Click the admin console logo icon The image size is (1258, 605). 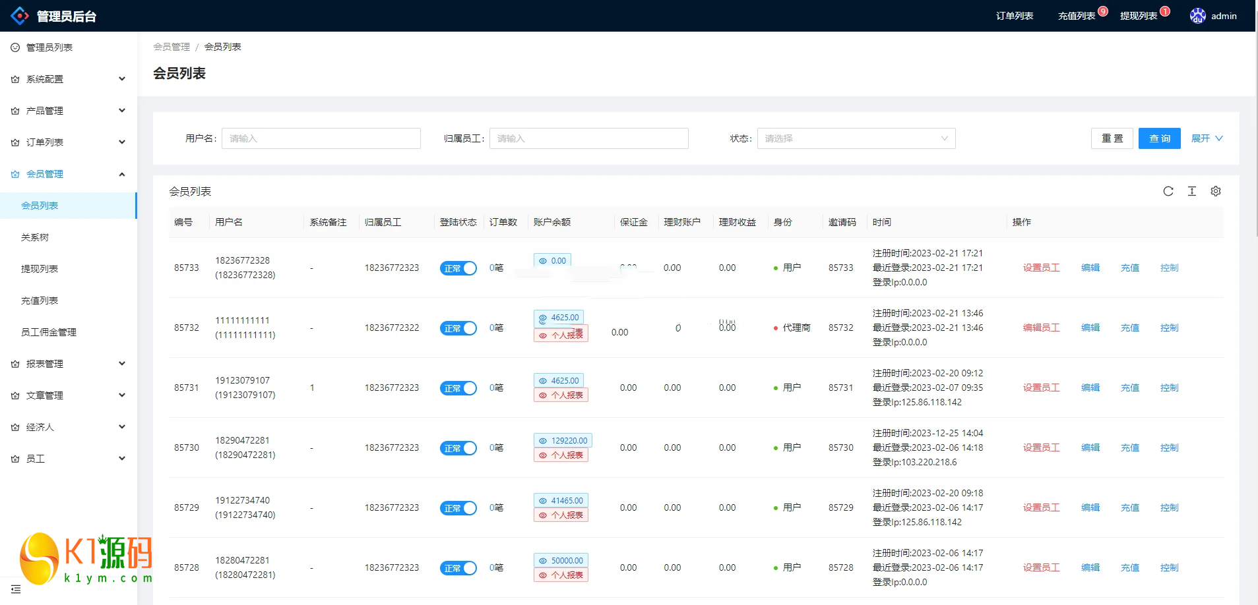[x=20, y=16]
